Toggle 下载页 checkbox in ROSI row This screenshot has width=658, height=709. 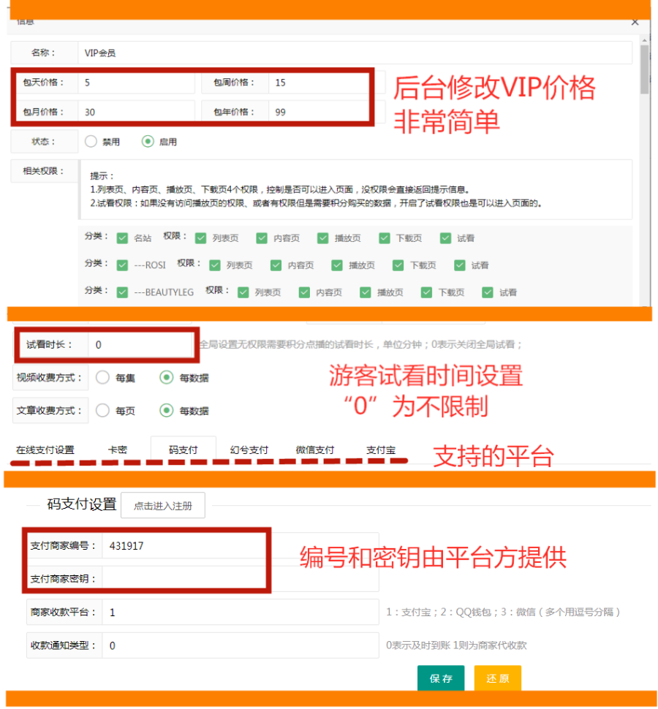[398, 265]
